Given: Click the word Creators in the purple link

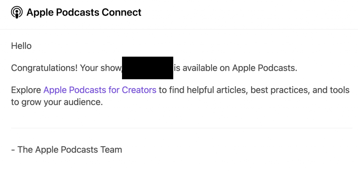Looking at the screenshot, I should tap(139, 90).
